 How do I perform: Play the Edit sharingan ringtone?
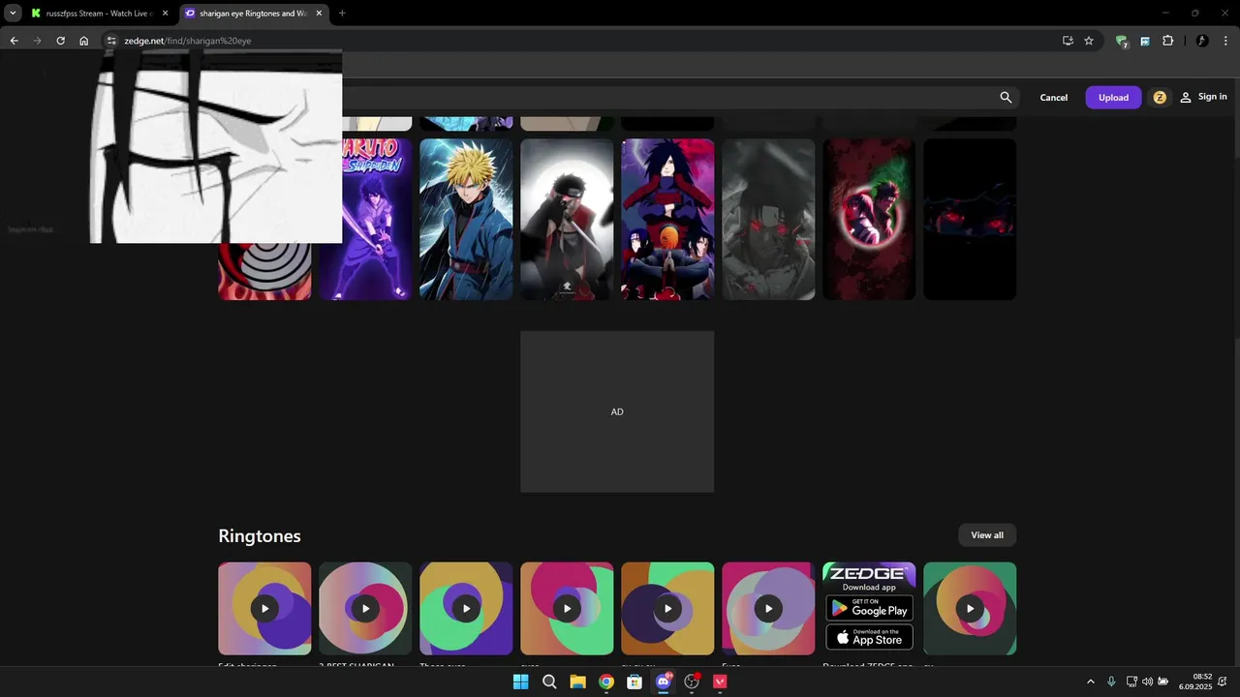tap(264, 609)
